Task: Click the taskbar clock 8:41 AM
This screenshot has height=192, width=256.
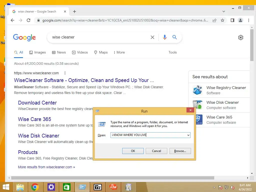Action: 245,185
